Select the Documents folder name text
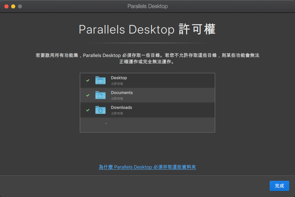295x197 pixels. tap(122, 93)
